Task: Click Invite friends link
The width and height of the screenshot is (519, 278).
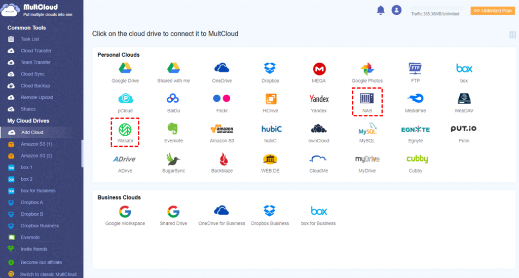Action: click(34, 249)
